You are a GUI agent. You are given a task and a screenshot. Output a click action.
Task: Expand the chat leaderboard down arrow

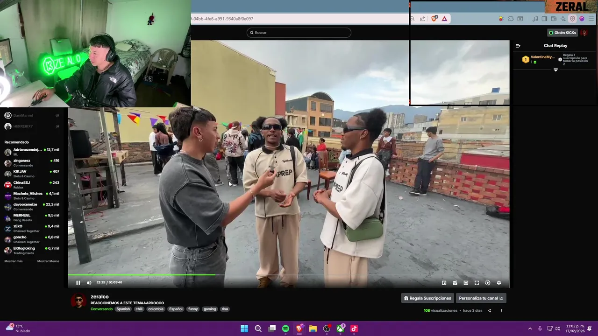pyautogui.click(x=555, y=70)
